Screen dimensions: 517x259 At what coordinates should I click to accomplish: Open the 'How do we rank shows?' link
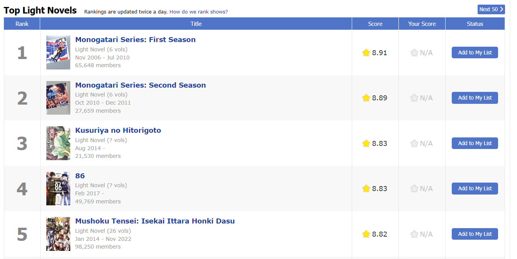tap(198, 12)
